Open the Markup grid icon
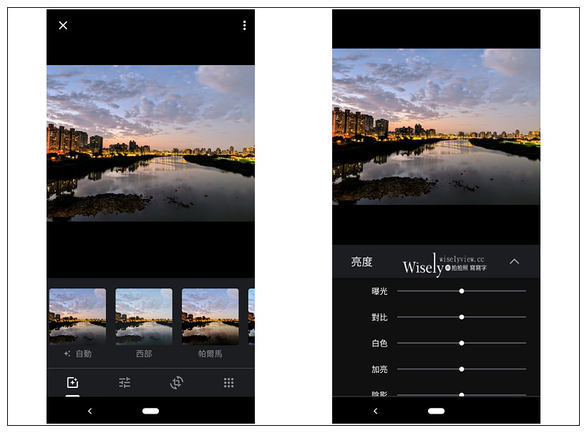The width and height of the screenshot is (587, 433). tap(228, 383)
